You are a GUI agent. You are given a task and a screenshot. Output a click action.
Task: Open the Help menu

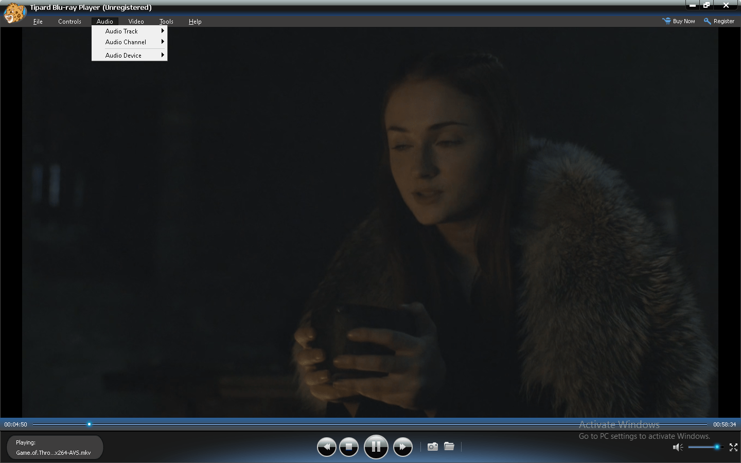tap(195, 21)
